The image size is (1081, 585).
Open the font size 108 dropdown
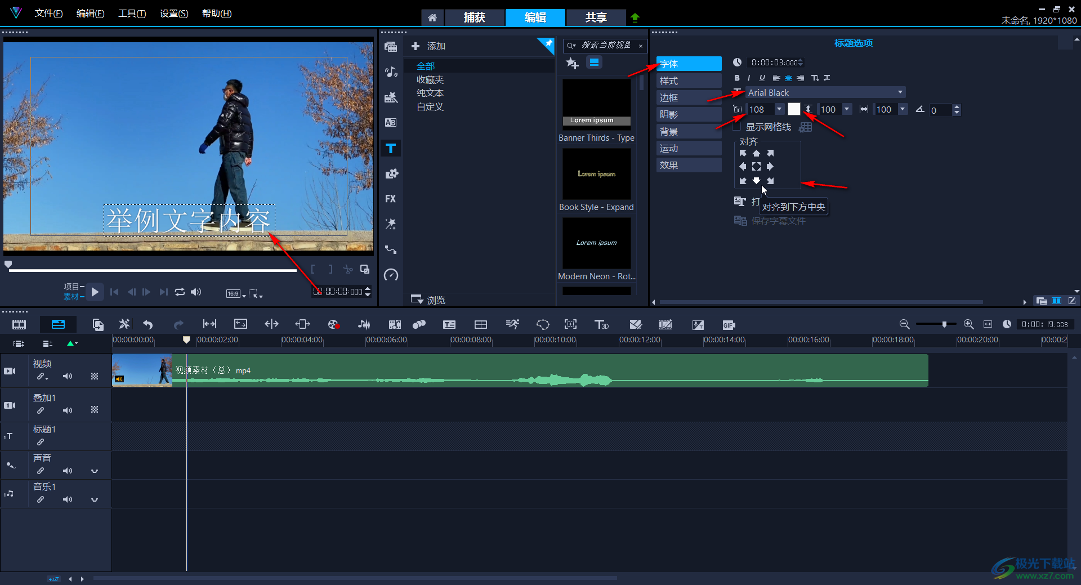coord(779,109)
